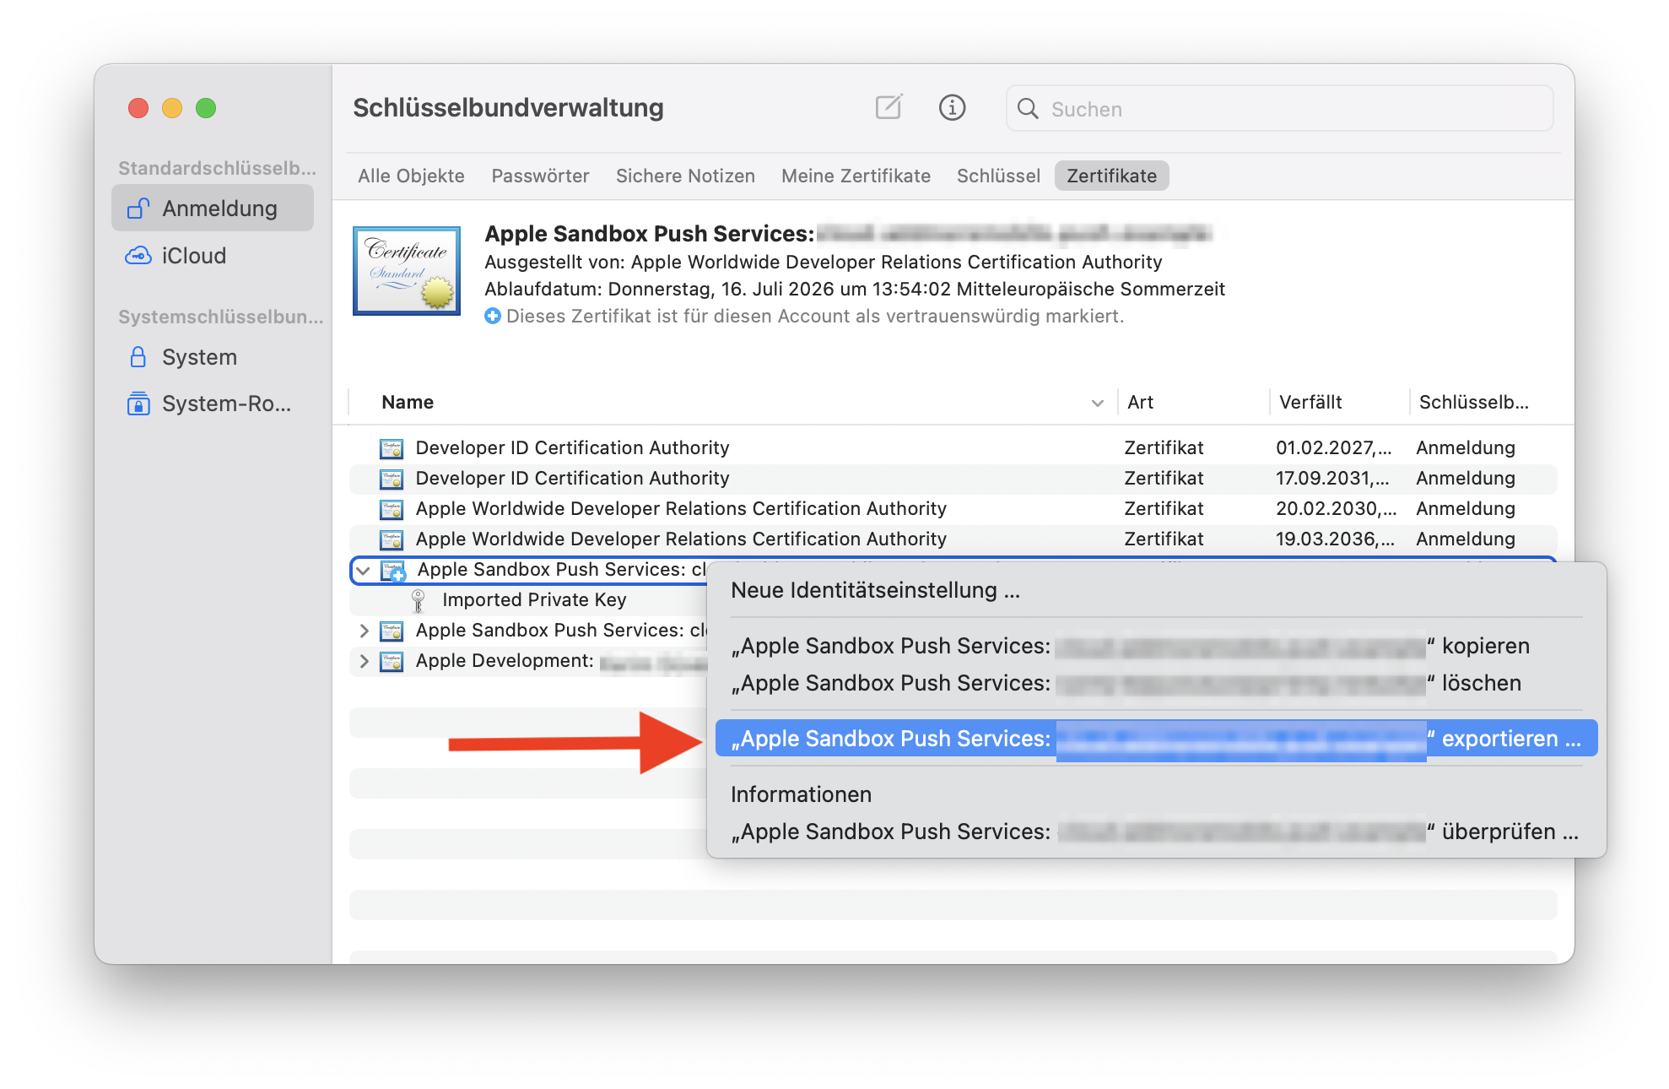The width and height of the screenshot is (1669, 1089).
Task: Click the 19.03.2036 expiry date cell
Action: (x=1335, y=539)
